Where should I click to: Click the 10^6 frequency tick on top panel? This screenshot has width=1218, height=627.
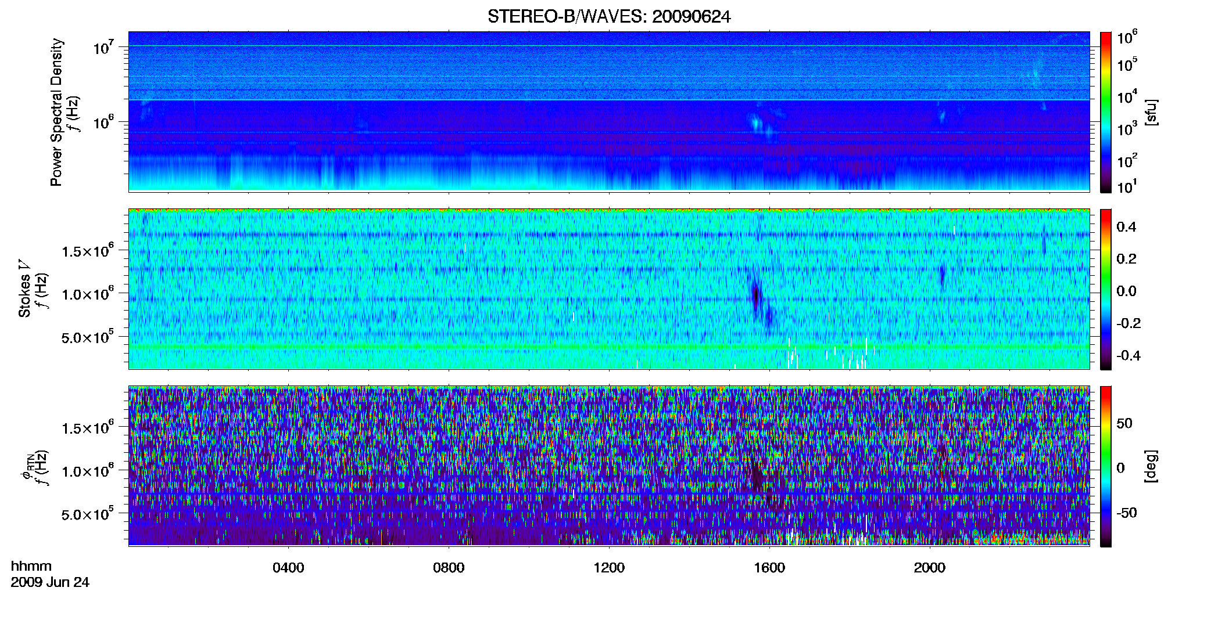tap(103, 121)
